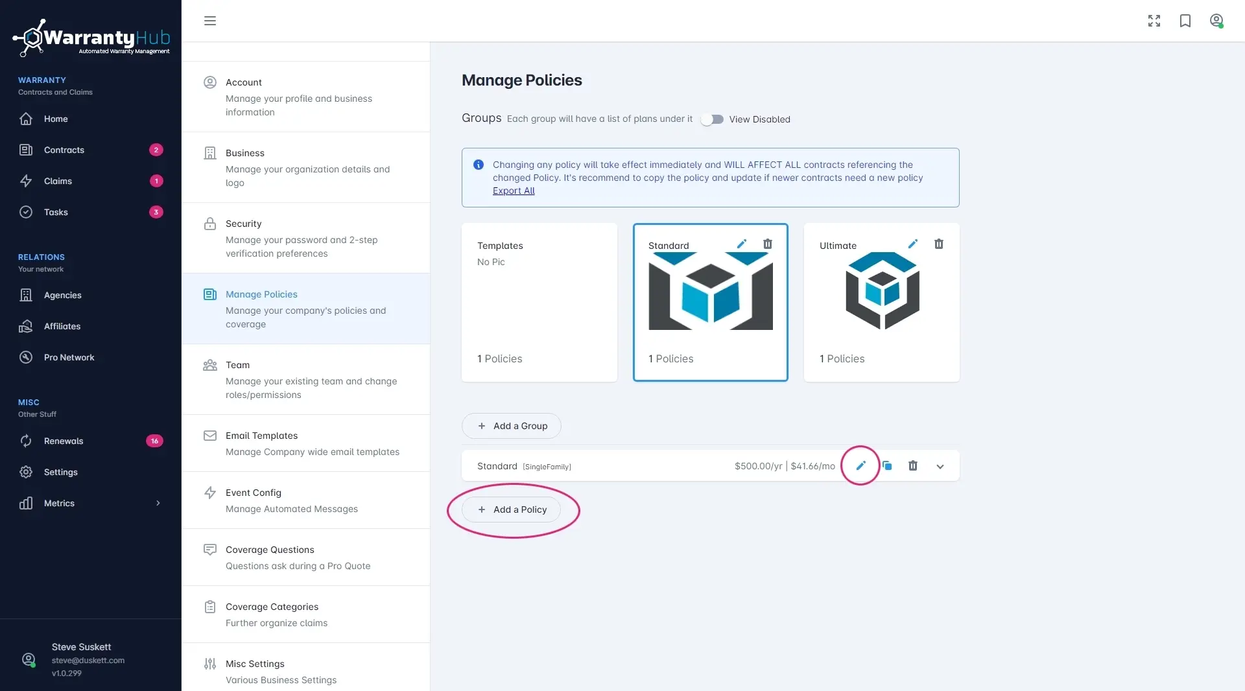Edit the Standard policy with pencil icon
1245x691 pixels.
(860, 465)
